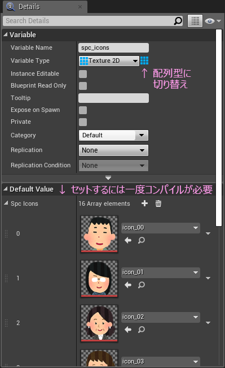This screenshot has height=368, width=225.
Task: Click the Details tab magnifier icon
Action: coord(10,6)
